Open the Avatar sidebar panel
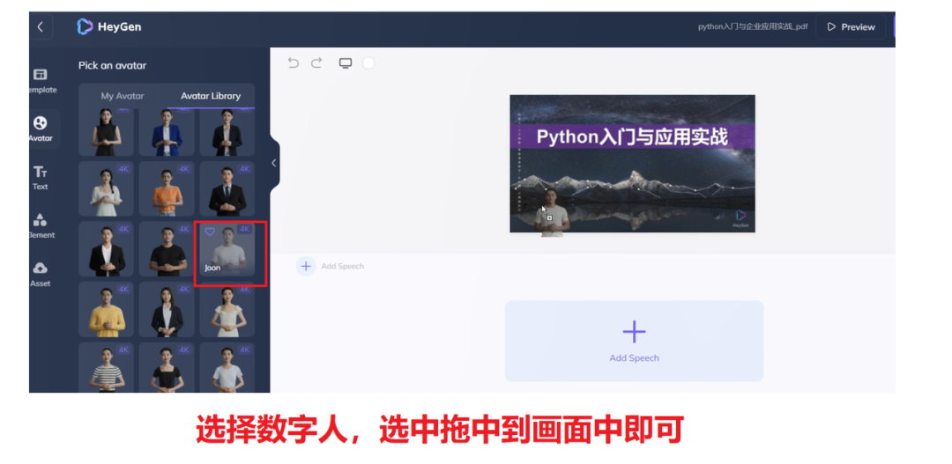The image size is (952, 464). click(41, 129)
